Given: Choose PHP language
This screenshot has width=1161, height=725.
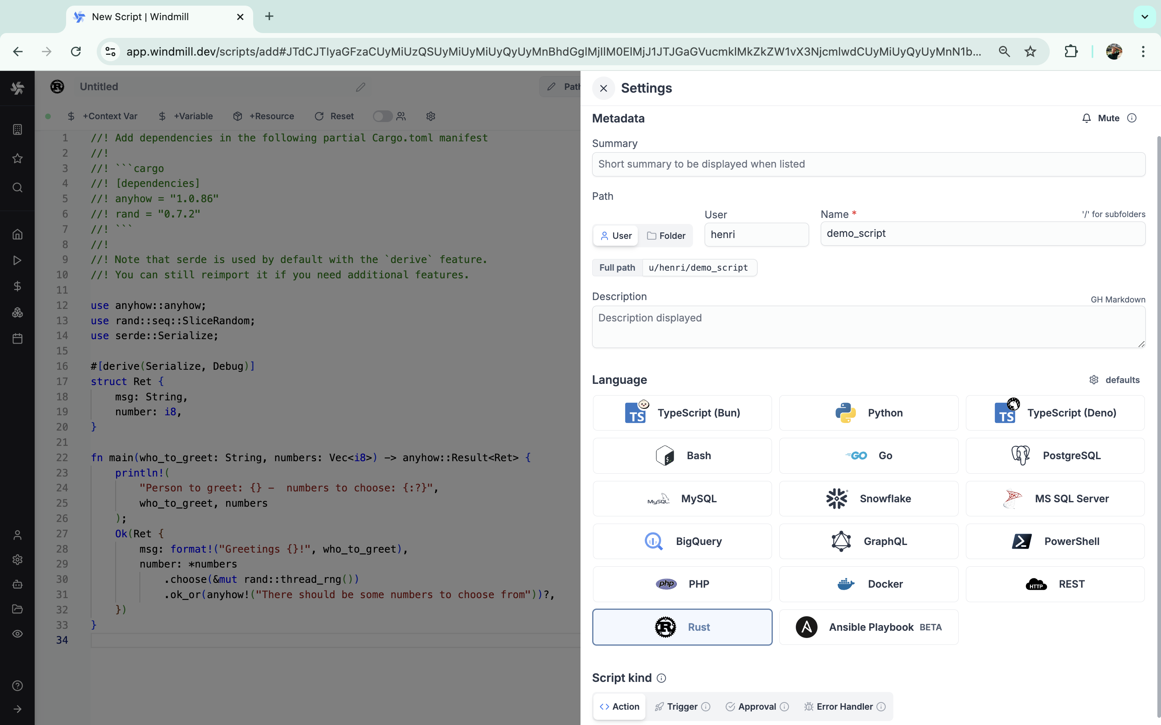Looking at the screenshot, I should 682,584.
